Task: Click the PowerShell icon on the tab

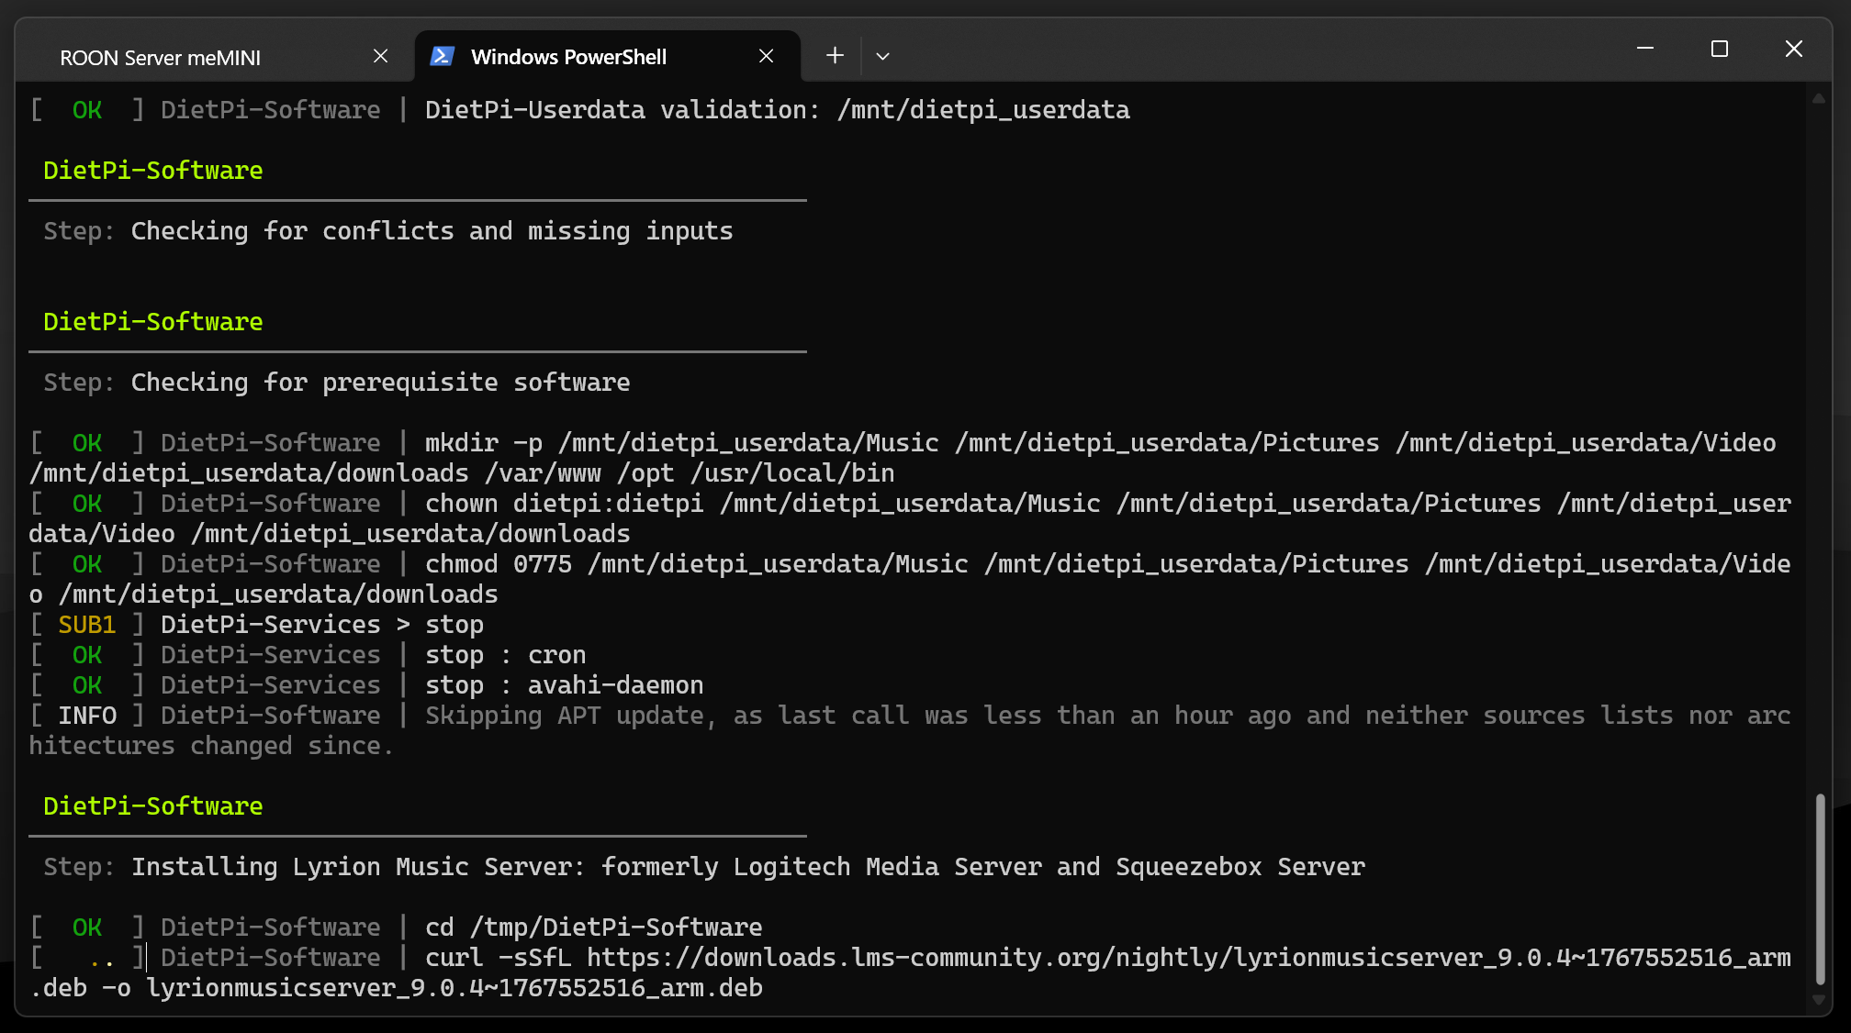Action: [x=443, y=57]
